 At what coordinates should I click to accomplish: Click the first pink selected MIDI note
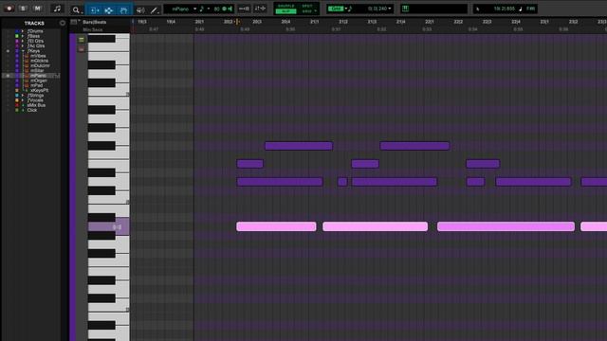(276, 226)
